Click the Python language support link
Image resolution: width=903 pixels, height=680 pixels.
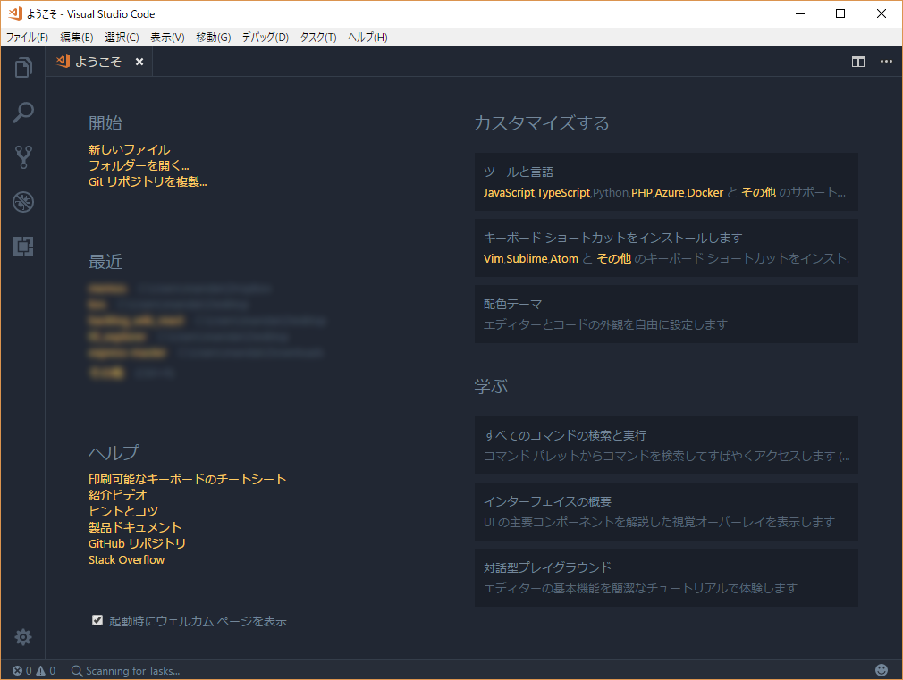[611, 193]
